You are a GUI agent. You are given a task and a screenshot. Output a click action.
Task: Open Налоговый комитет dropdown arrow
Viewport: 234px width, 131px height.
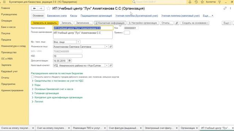coord(107,65)
